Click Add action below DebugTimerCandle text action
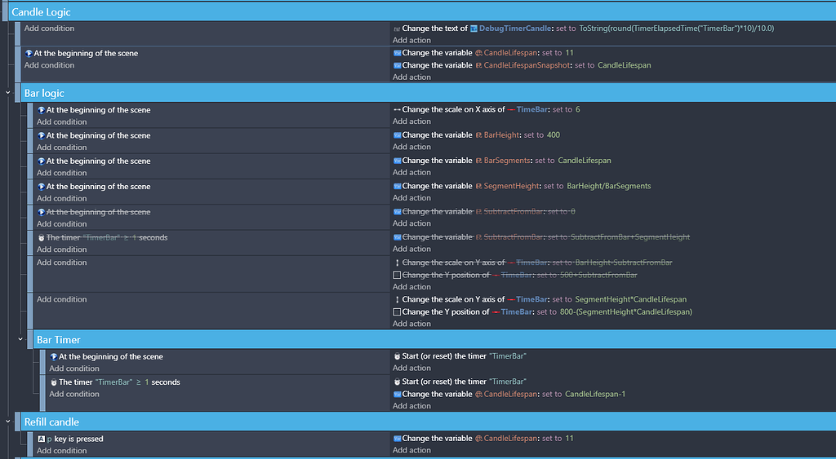The image size is (836, 459). [411, 41]
